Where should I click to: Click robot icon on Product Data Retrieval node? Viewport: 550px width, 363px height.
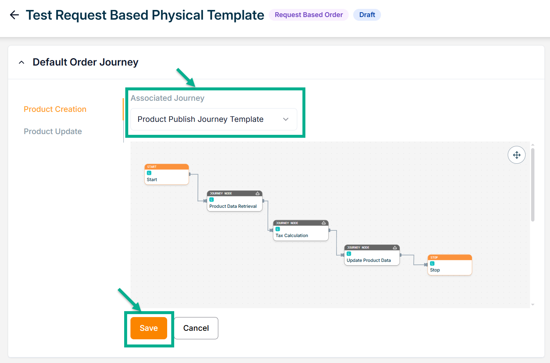258,193
